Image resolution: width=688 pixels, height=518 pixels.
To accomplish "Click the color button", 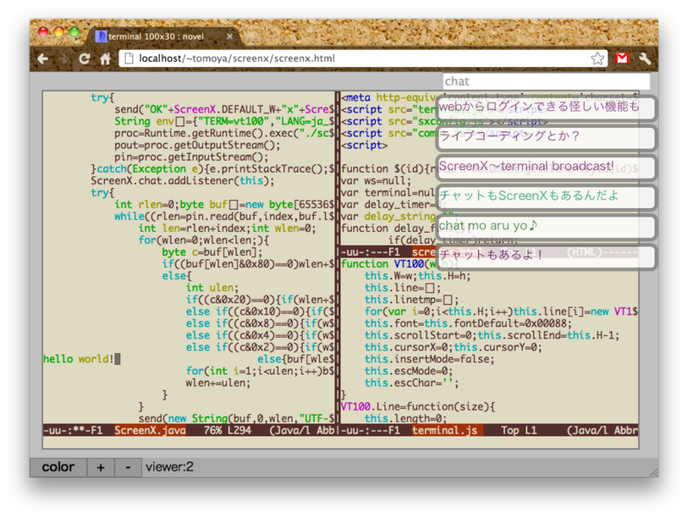I will [58, 467].
